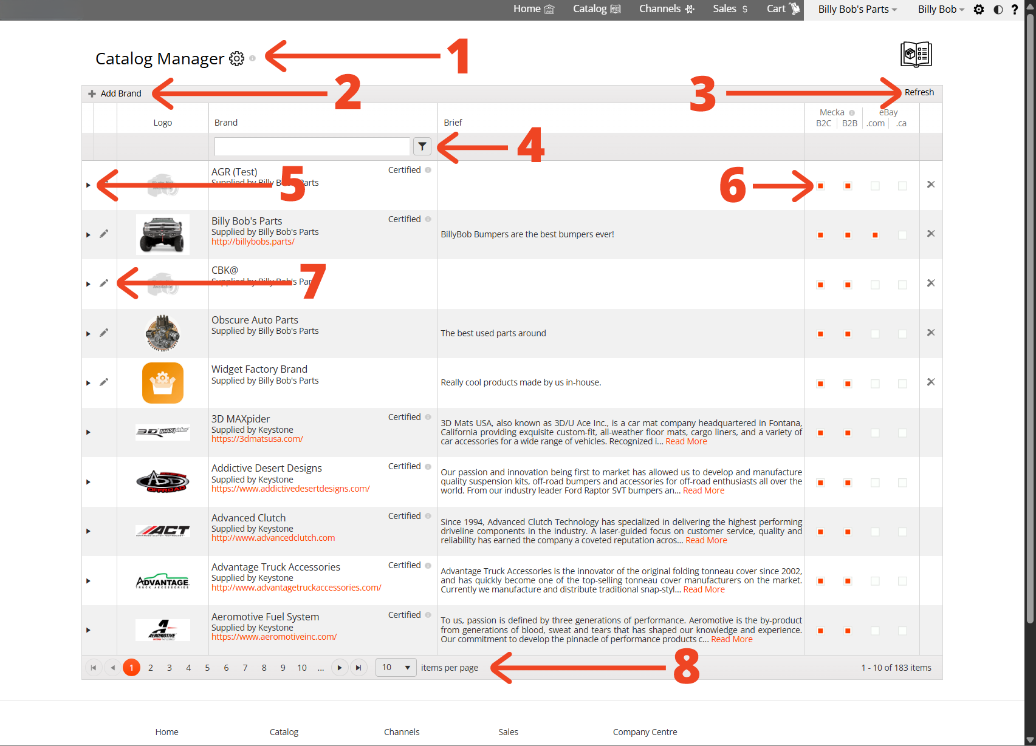Screen dimensions: 1036x746
Task: Refresh the brand grid
Action: tap(919, 92)
